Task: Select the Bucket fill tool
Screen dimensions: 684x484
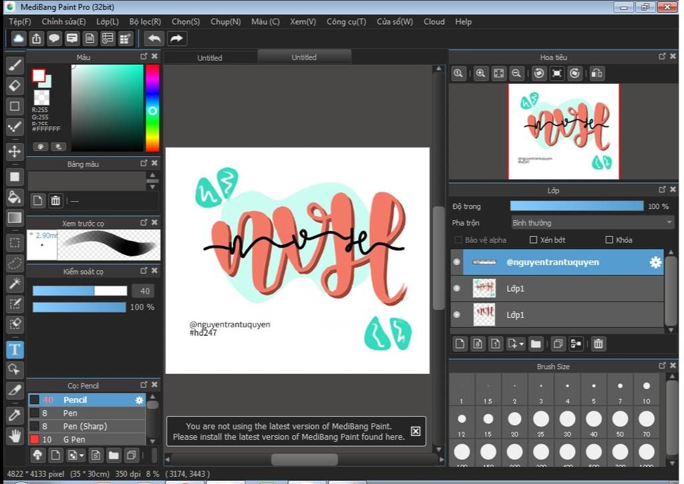Action: point(15,197)
